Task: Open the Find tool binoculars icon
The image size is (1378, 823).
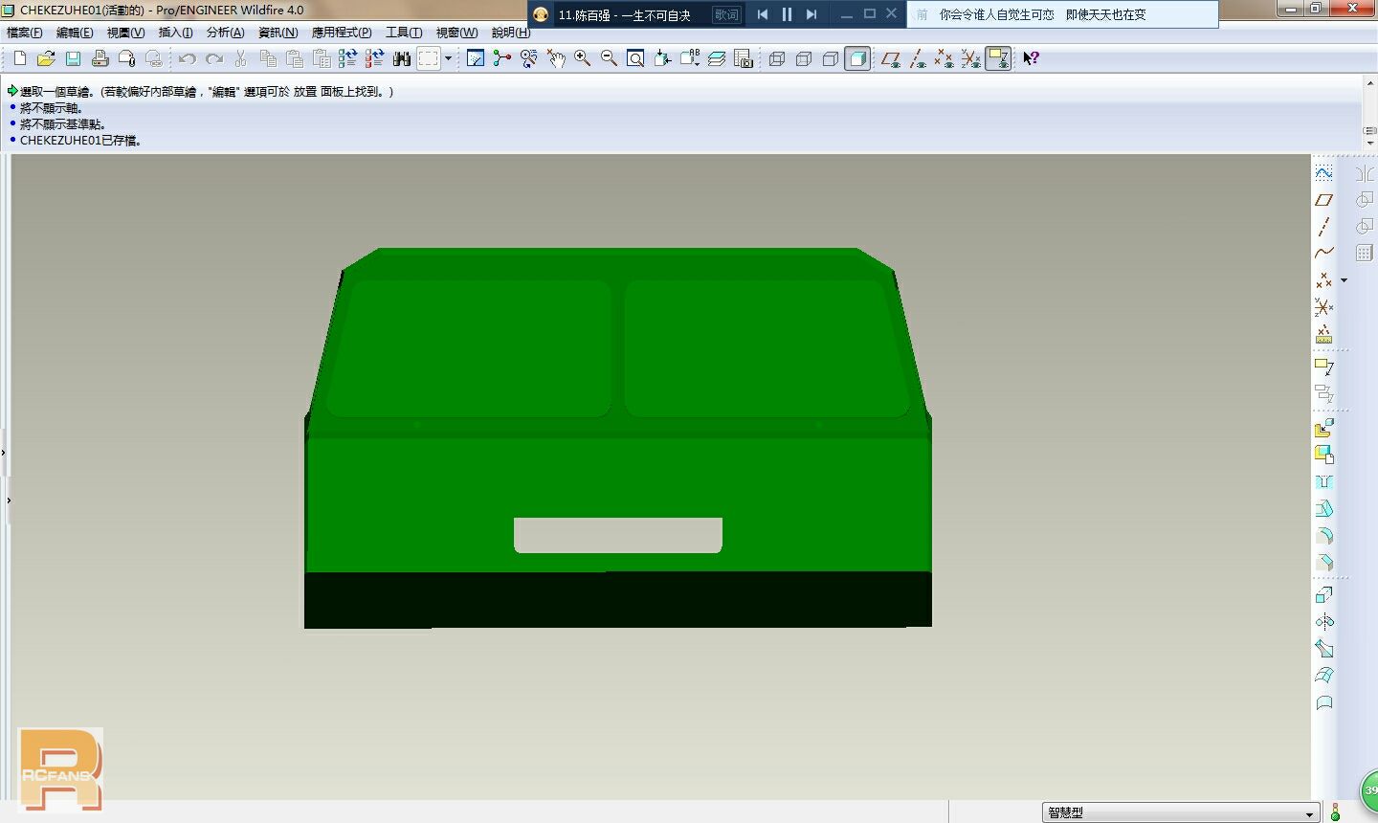Action: [402, 59]
